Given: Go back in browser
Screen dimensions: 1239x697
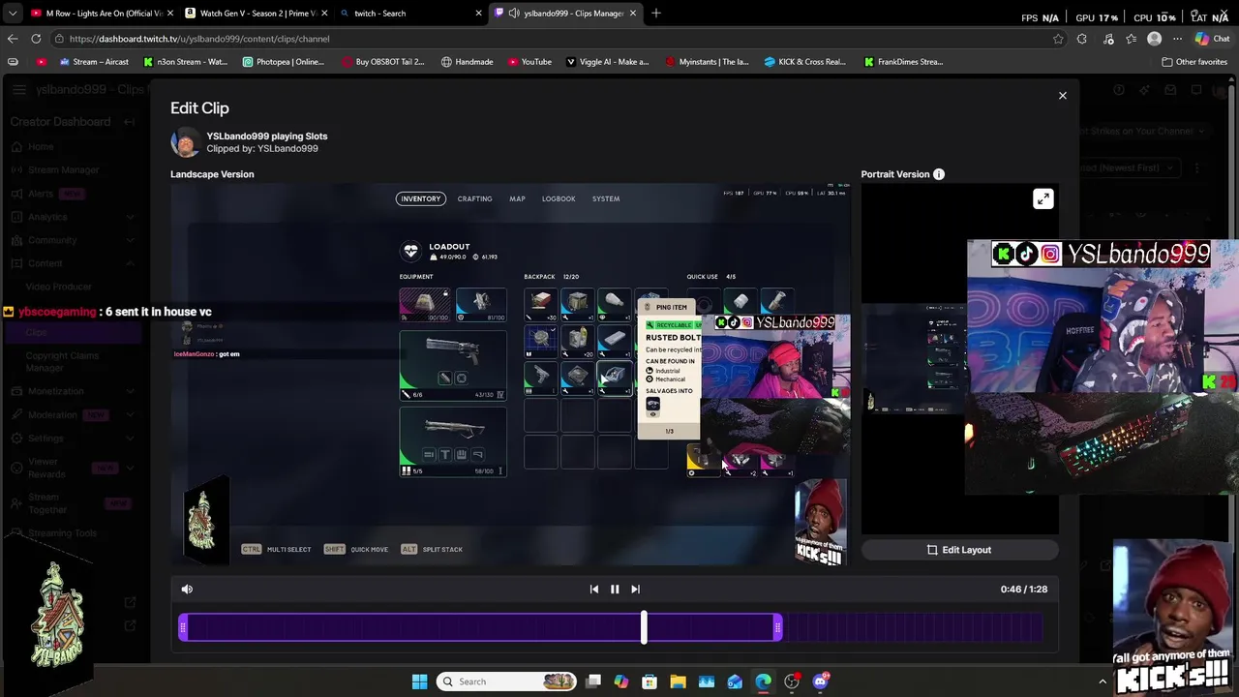Looking at the screenshot, I should pyautogui.click(x=13, y=39).
